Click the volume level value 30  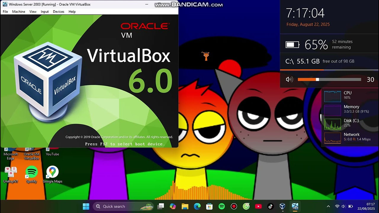[370, 79]
